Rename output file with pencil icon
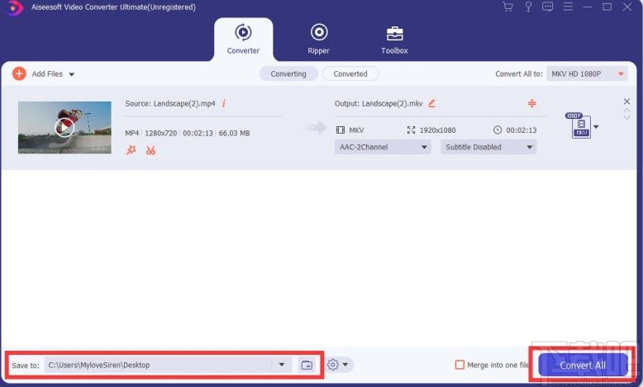 431,103
